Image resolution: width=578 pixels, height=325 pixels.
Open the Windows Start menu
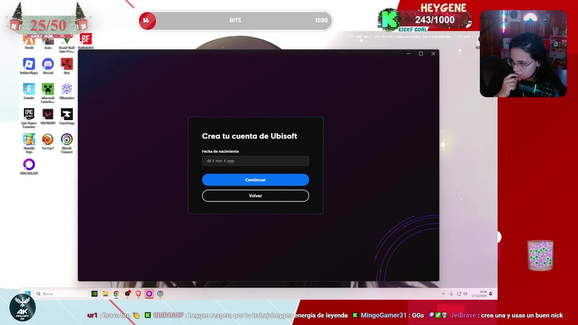click(x=28, y=293)
